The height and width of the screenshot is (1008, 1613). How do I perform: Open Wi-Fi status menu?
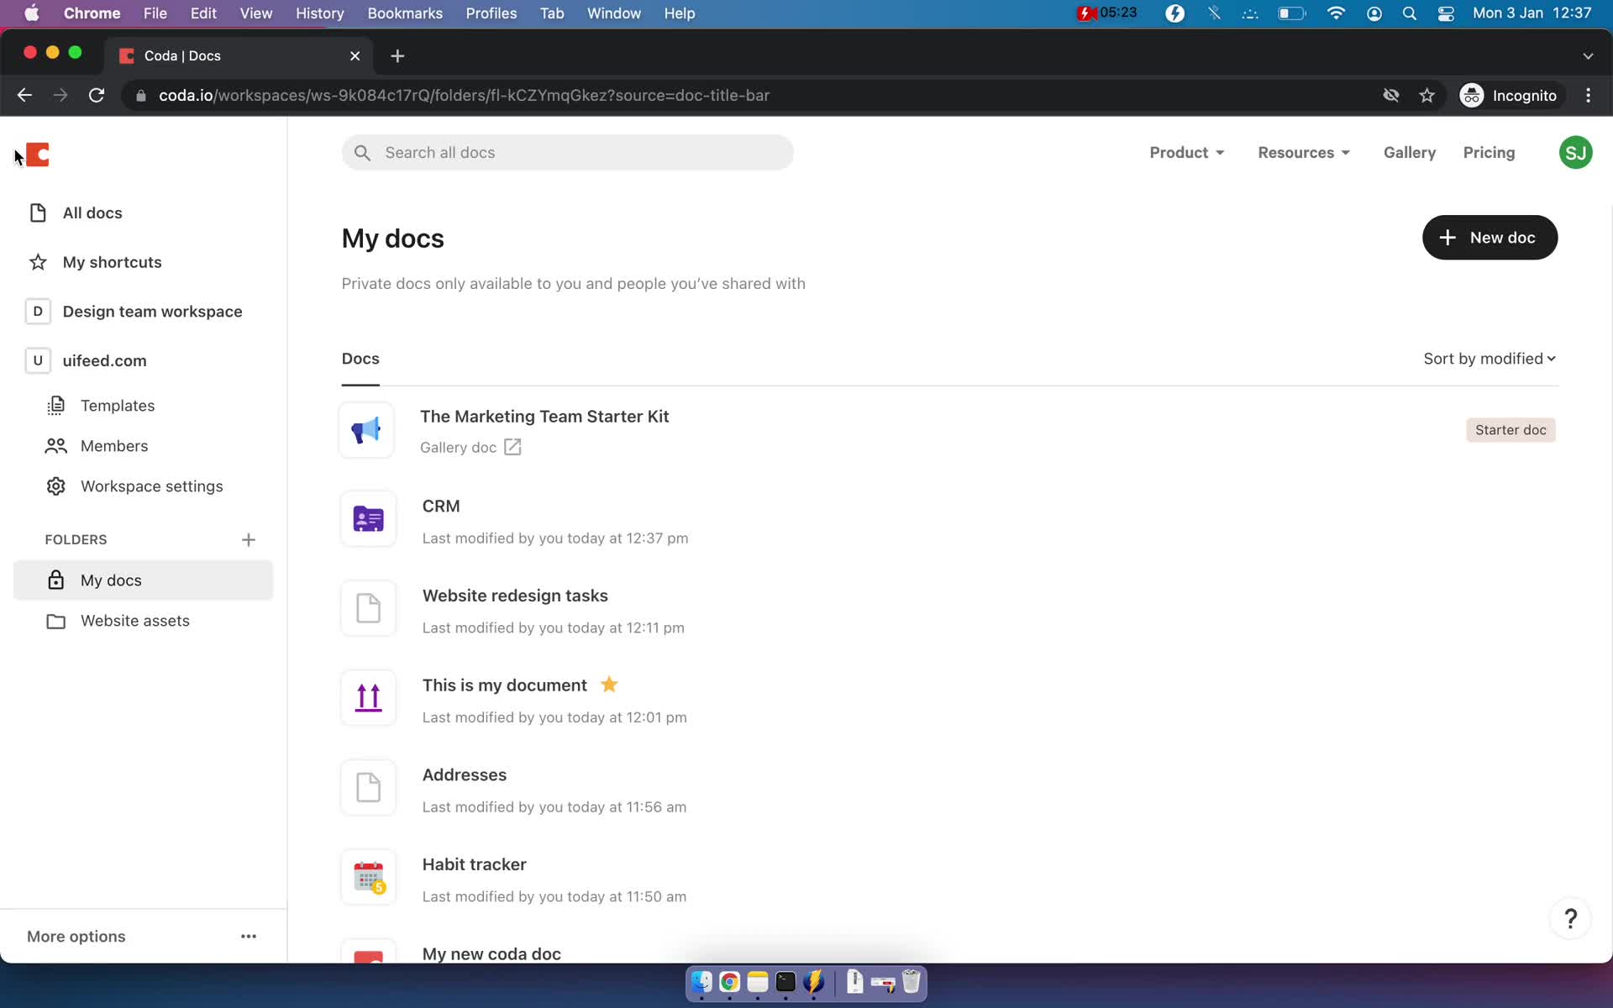tap(1336, 13)
